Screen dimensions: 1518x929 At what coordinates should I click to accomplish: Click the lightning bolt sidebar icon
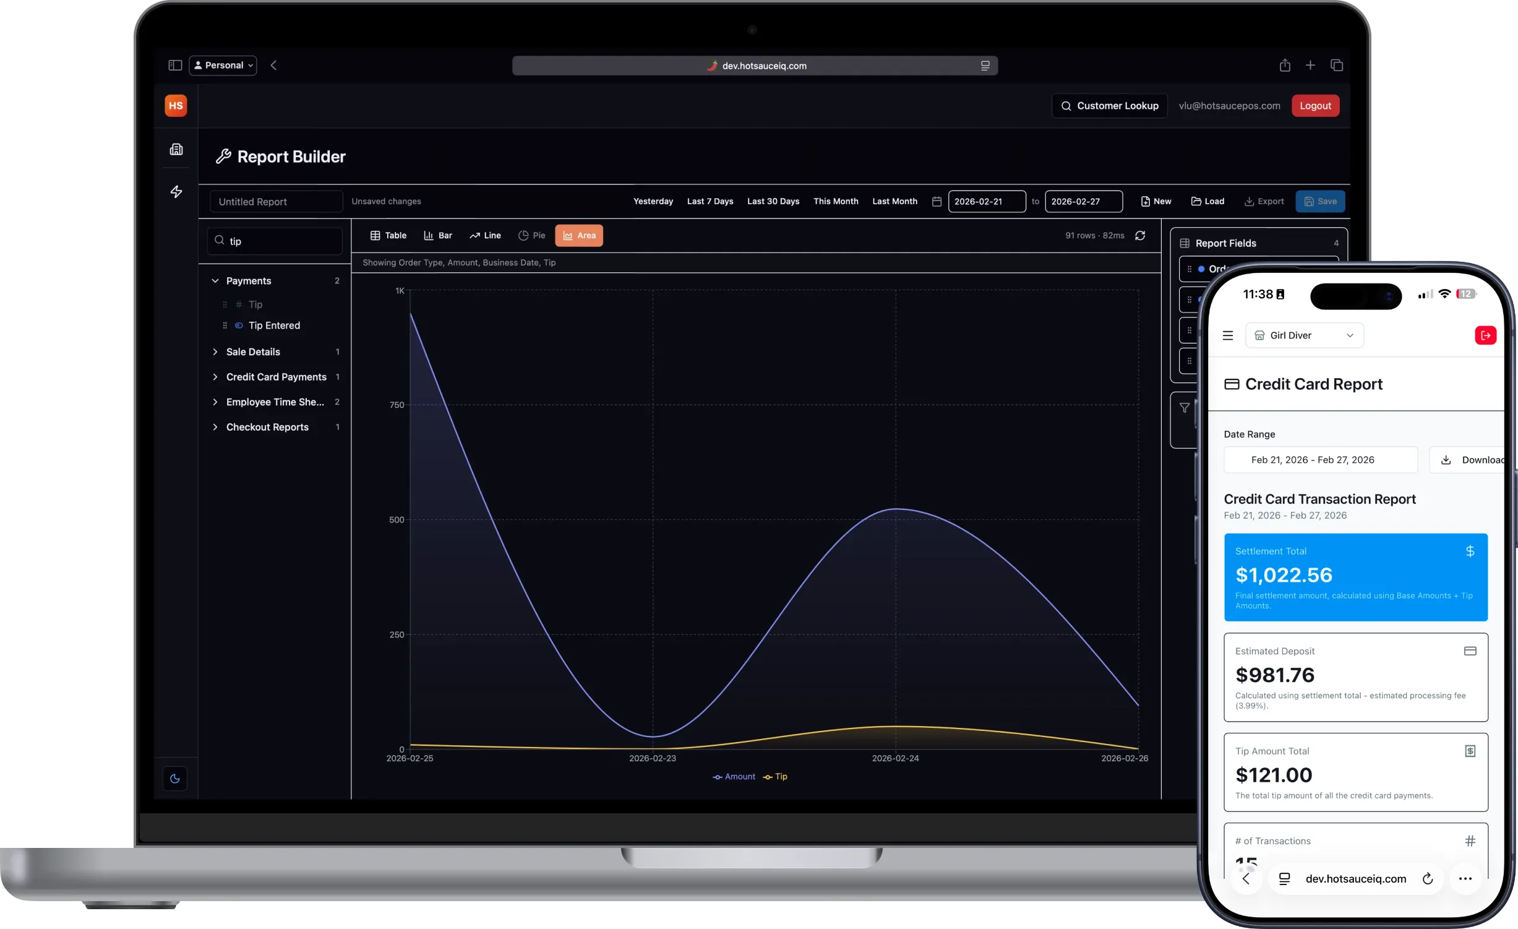tap(176, 192)
